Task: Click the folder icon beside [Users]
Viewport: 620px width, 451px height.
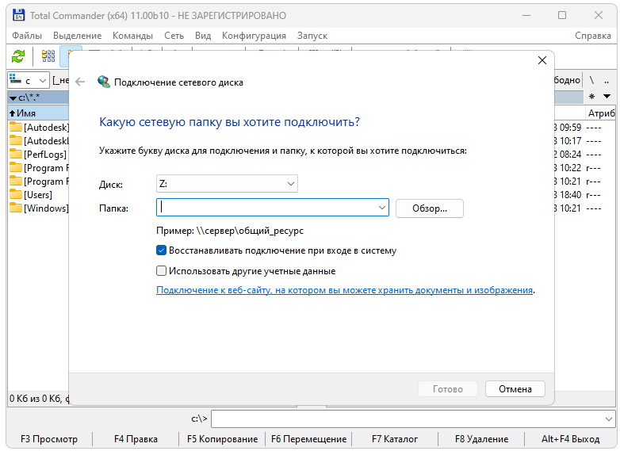Action: (16, 194)
